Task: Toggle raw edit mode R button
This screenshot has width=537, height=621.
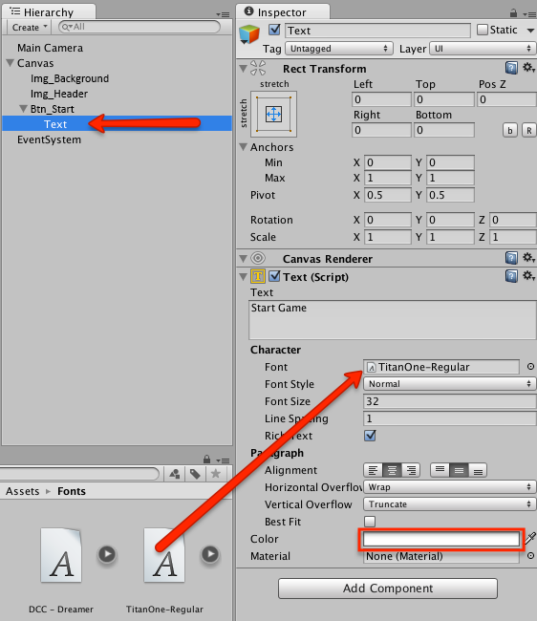Action: [529, 130]
